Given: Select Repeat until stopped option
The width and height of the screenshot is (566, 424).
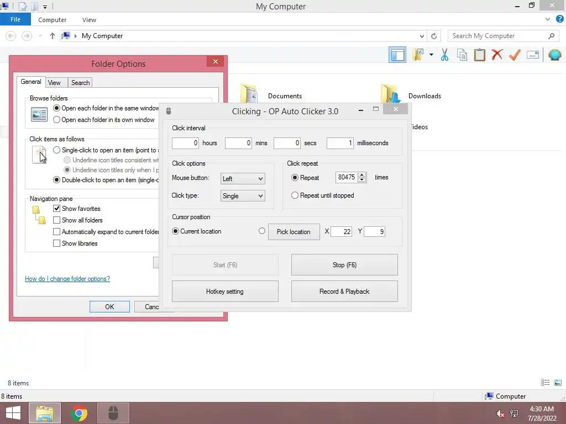Looking at the screenshot, I should 295,195.
